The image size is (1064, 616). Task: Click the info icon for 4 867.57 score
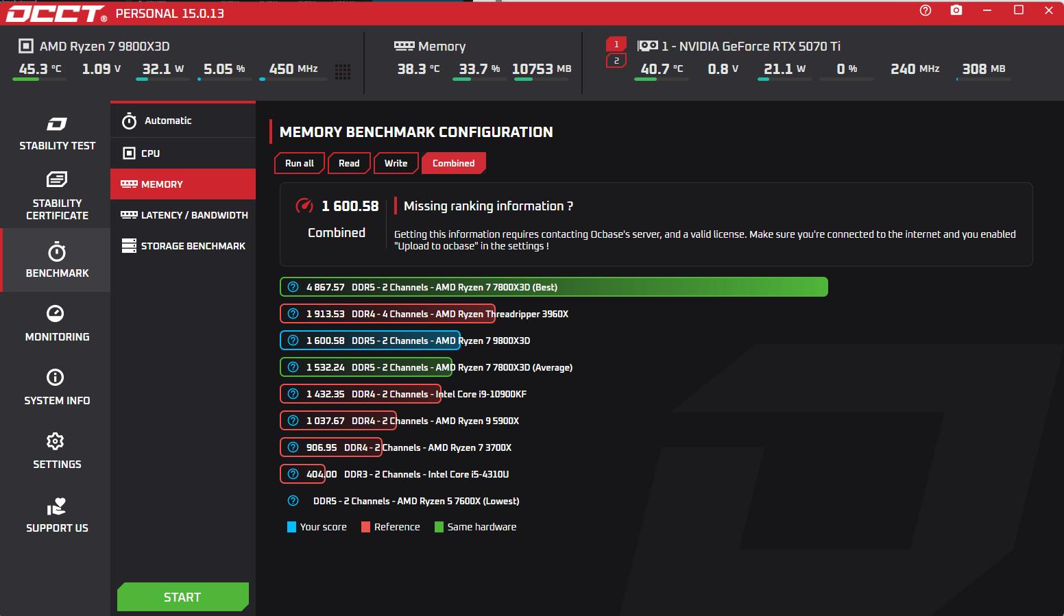(x=293, y=287)
